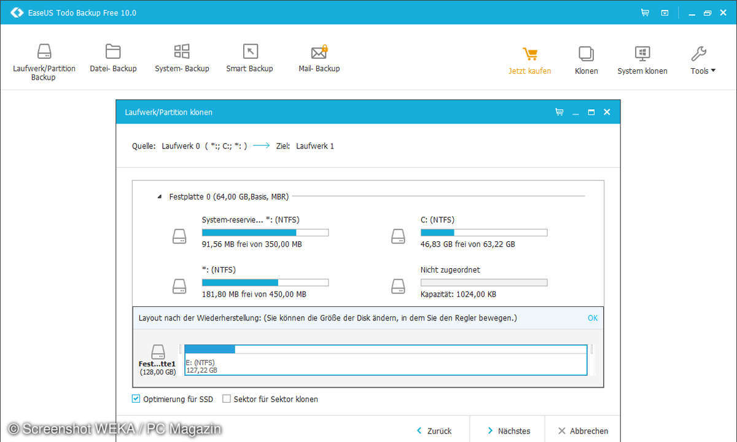This screenshot has width=737, height=442.
Task: Select the *: (NTFS) 450 MB drive icon
Action: click(x=179, y=286)
